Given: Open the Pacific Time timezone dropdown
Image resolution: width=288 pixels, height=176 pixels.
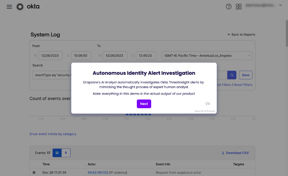Looking at the screenshot, I should [x=207, y=56].
